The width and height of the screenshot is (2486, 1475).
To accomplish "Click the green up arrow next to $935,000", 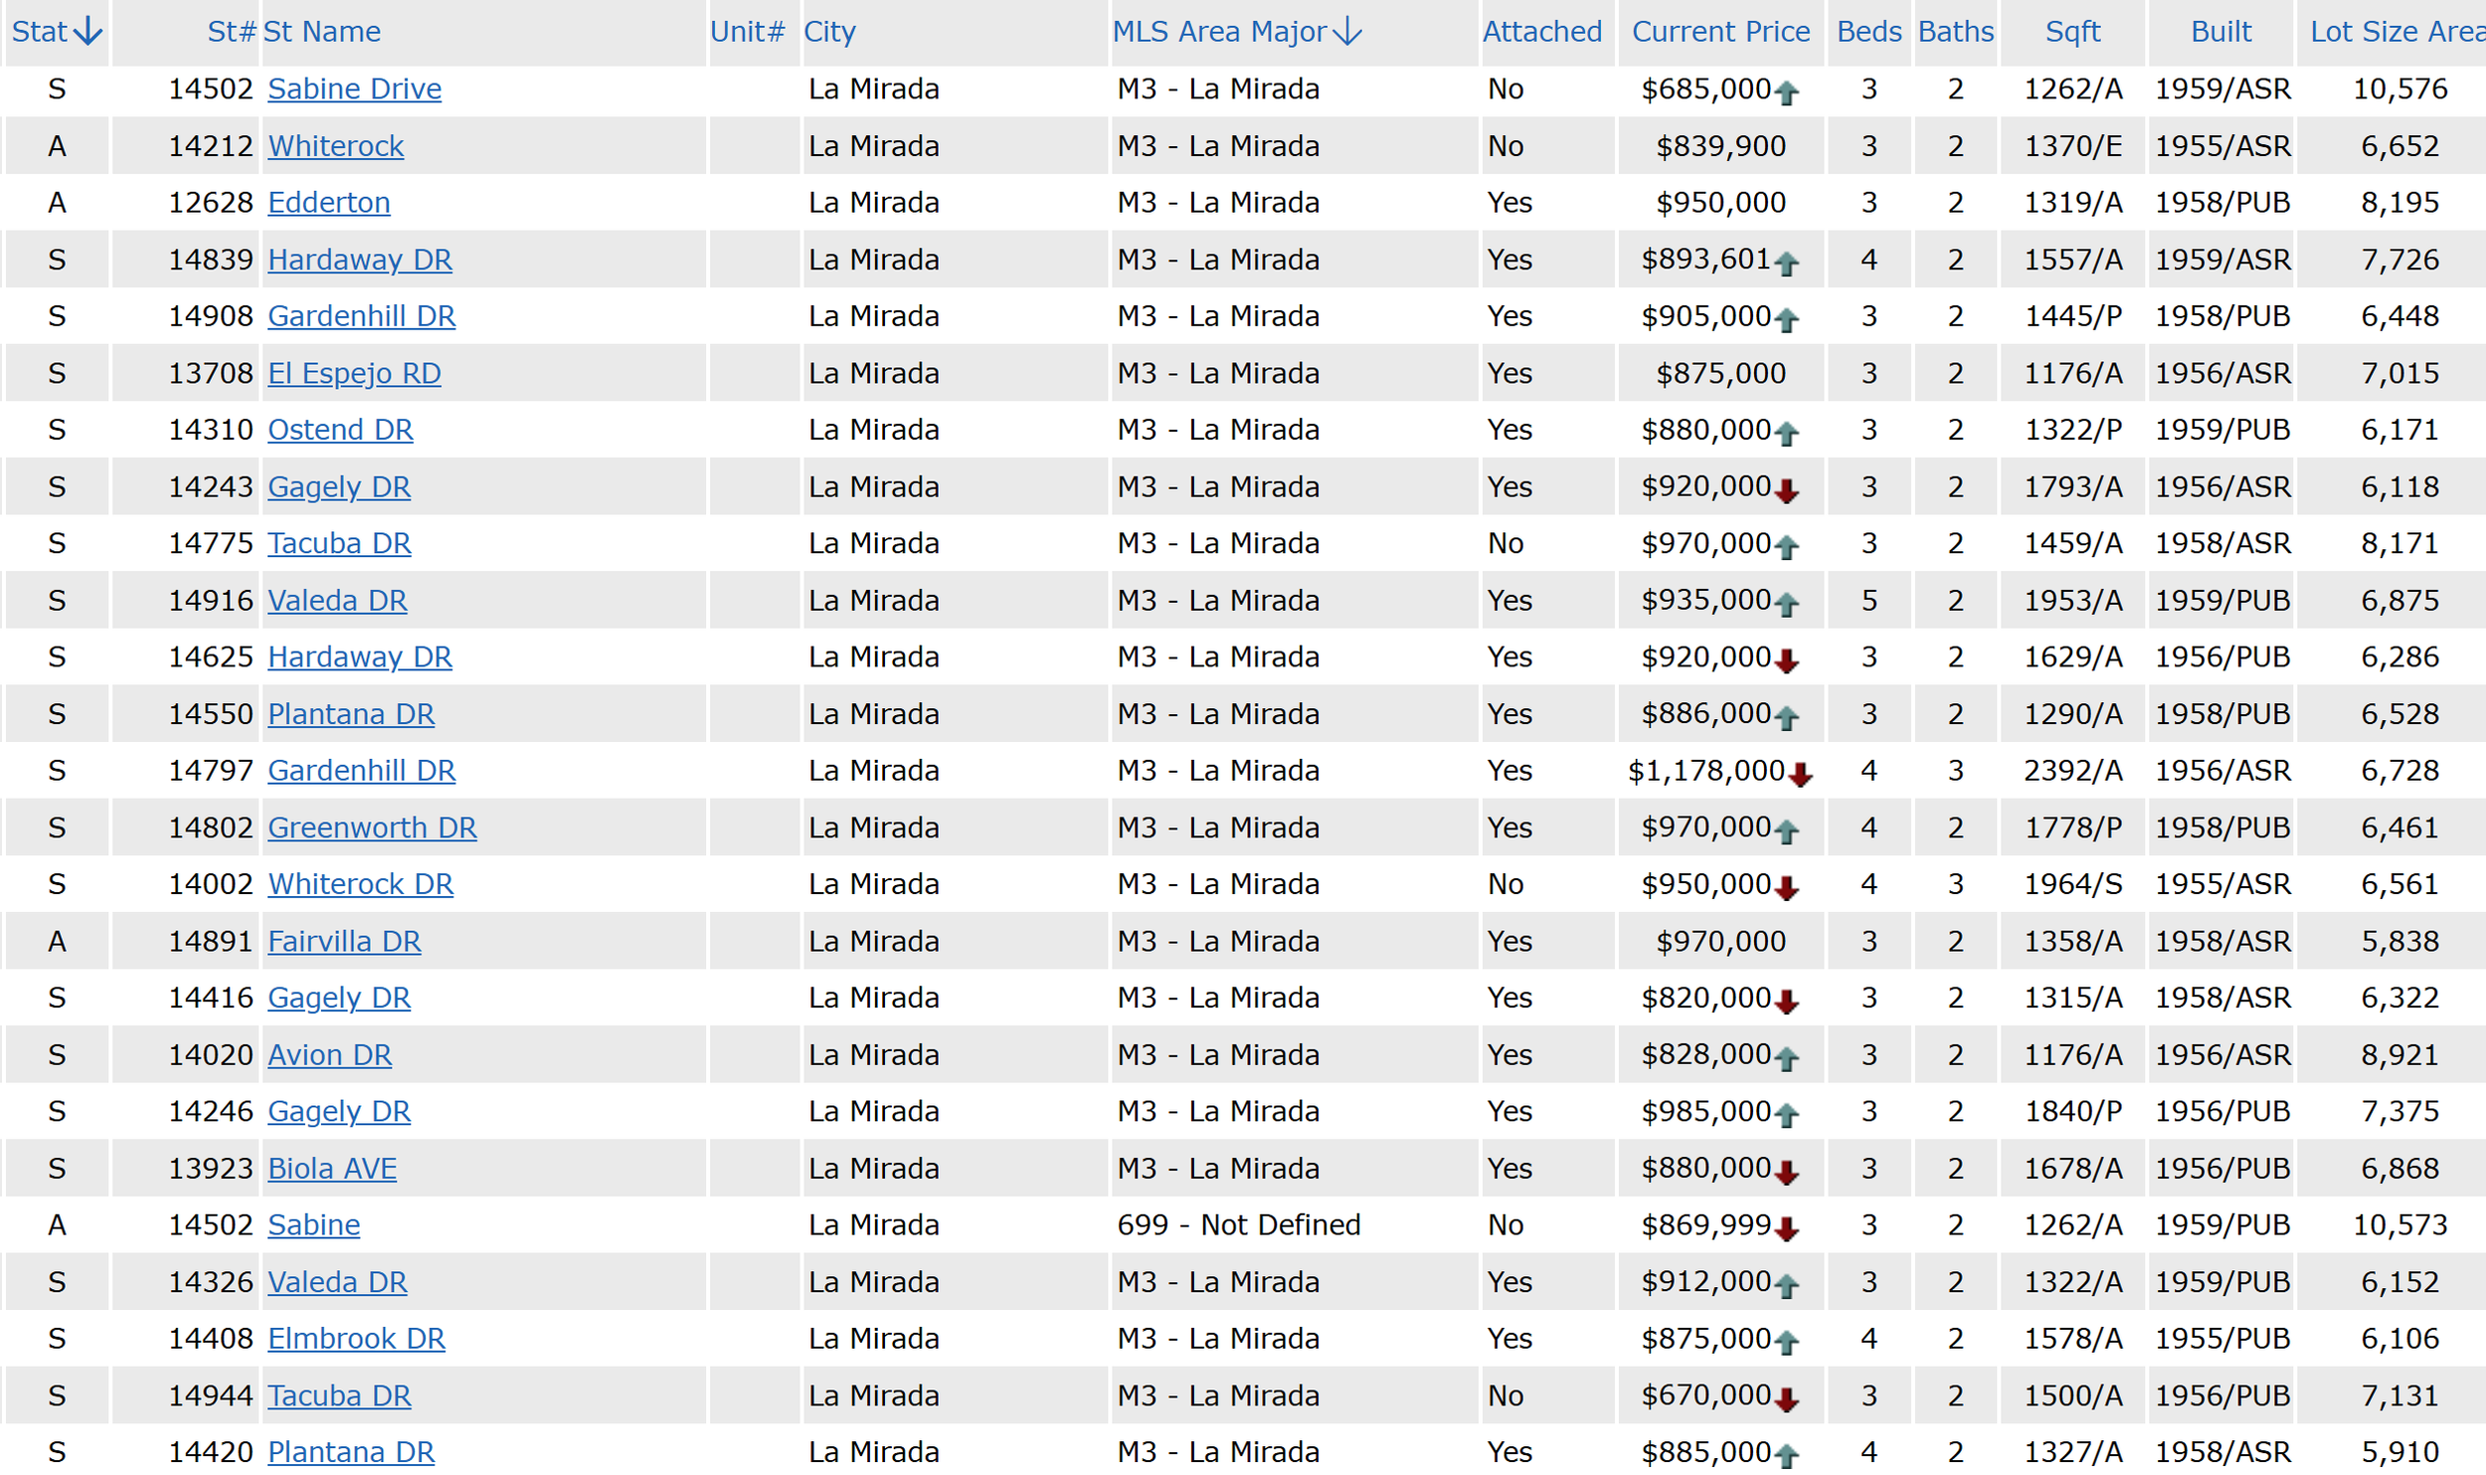I will [x=1787, y=605].
